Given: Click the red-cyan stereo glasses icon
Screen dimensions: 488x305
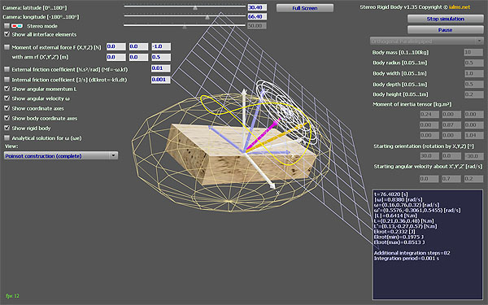Looking at the screenshot, I should (17, 26).
